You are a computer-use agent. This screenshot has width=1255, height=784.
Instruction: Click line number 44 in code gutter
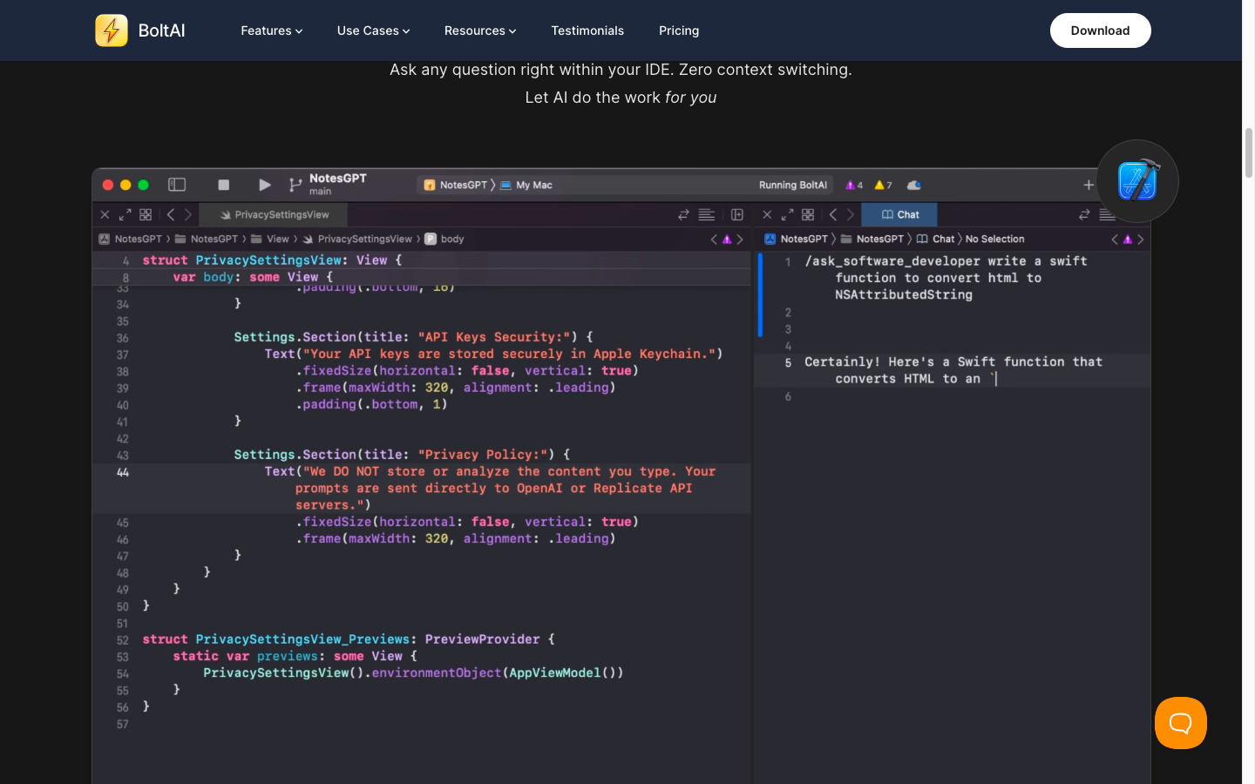tap(123, 472)
